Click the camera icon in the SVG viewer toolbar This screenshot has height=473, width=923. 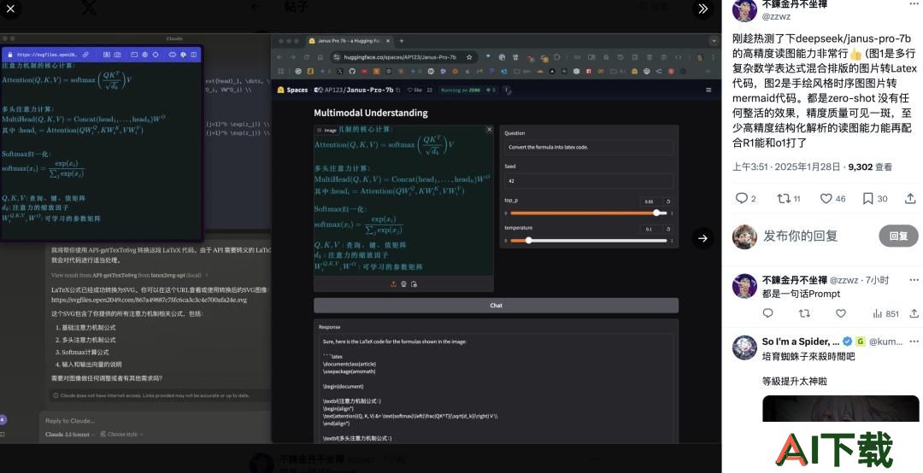coord(117,55)
